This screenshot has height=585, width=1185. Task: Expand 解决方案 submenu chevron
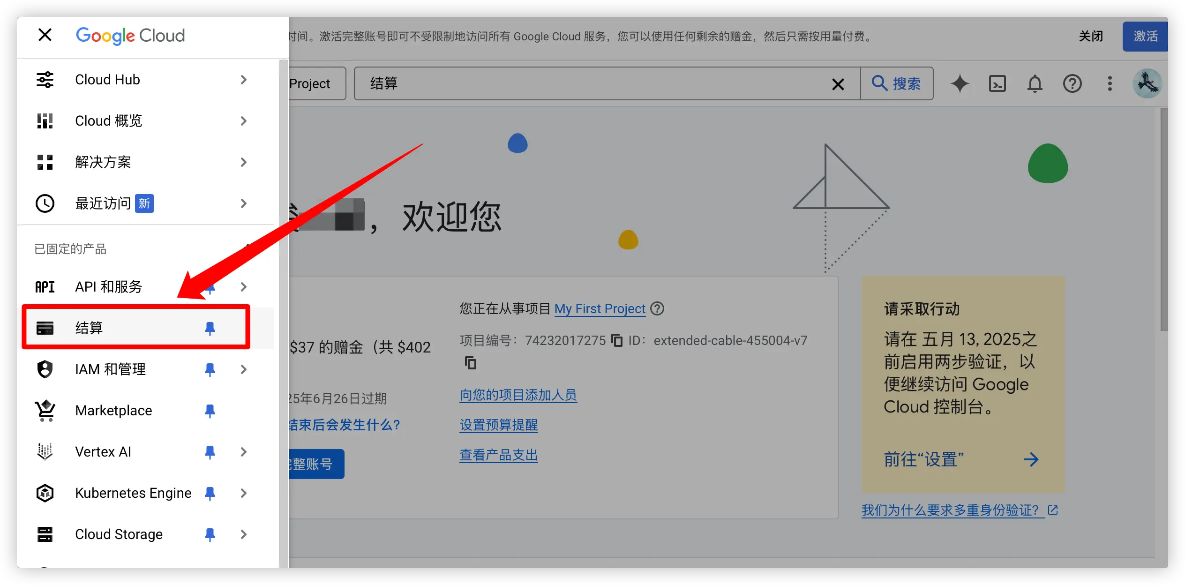coord(243,162)
